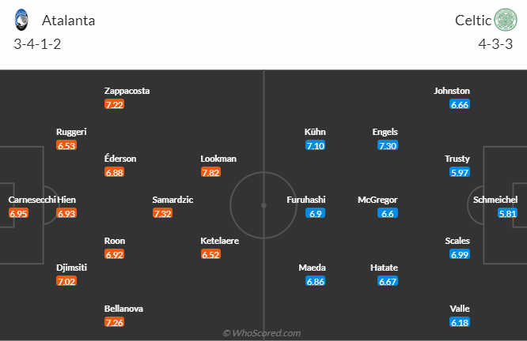Click the Celtic 4-3-3 formation text

point(496,43)
